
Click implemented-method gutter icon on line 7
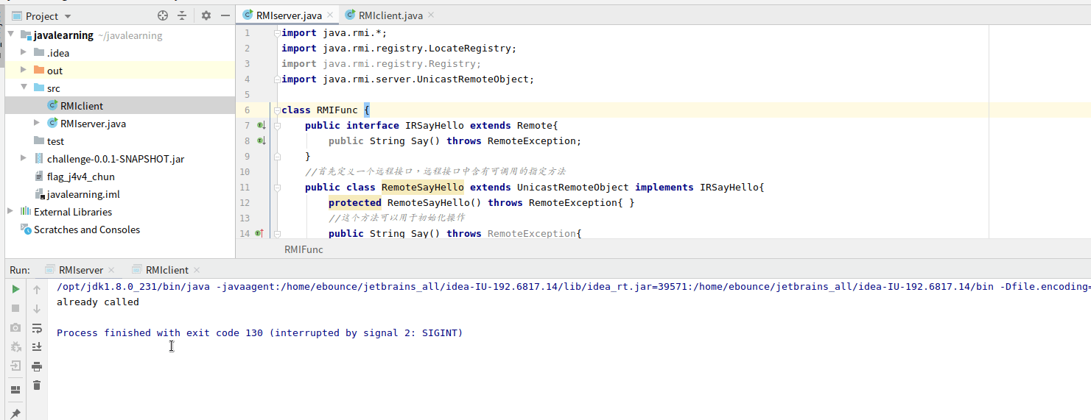[x=260, y=126]
